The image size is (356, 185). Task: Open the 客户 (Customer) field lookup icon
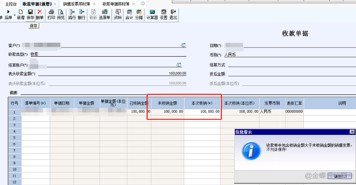[x=183, y=45]
